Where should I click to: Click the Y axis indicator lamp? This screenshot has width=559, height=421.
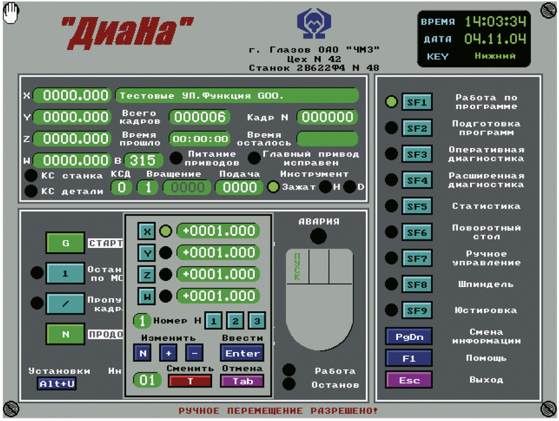[165, 253]
